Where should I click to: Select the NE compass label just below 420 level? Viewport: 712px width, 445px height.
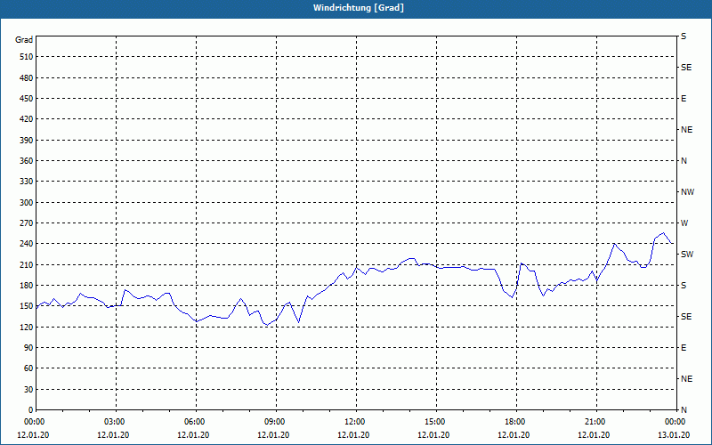tap(686, 130)
